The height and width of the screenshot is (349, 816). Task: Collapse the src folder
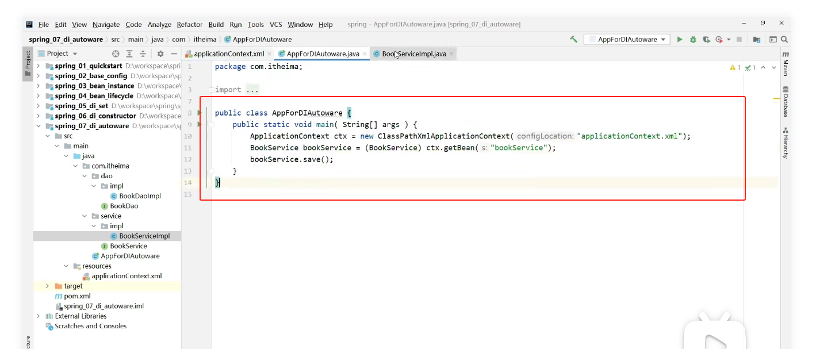[x=48, y=136]
